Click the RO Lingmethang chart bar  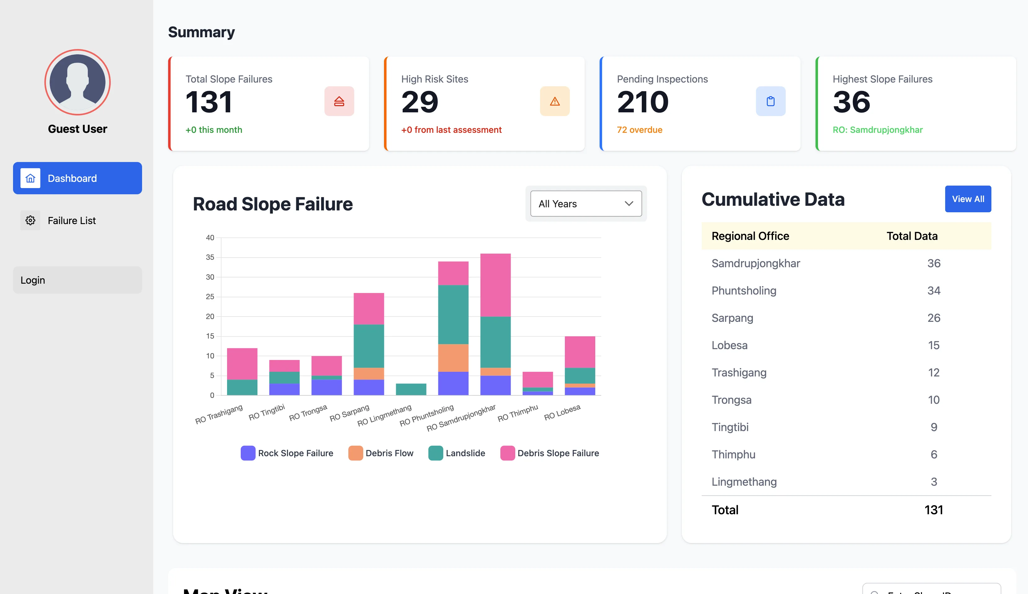pyautogui.click(x=411, y=389)
